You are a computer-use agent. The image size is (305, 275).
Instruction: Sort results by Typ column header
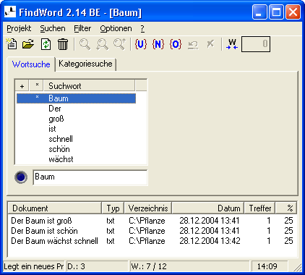113,208
